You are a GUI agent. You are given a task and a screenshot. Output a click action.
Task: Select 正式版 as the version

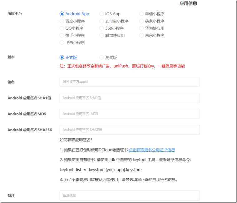[x=62, y=58]
